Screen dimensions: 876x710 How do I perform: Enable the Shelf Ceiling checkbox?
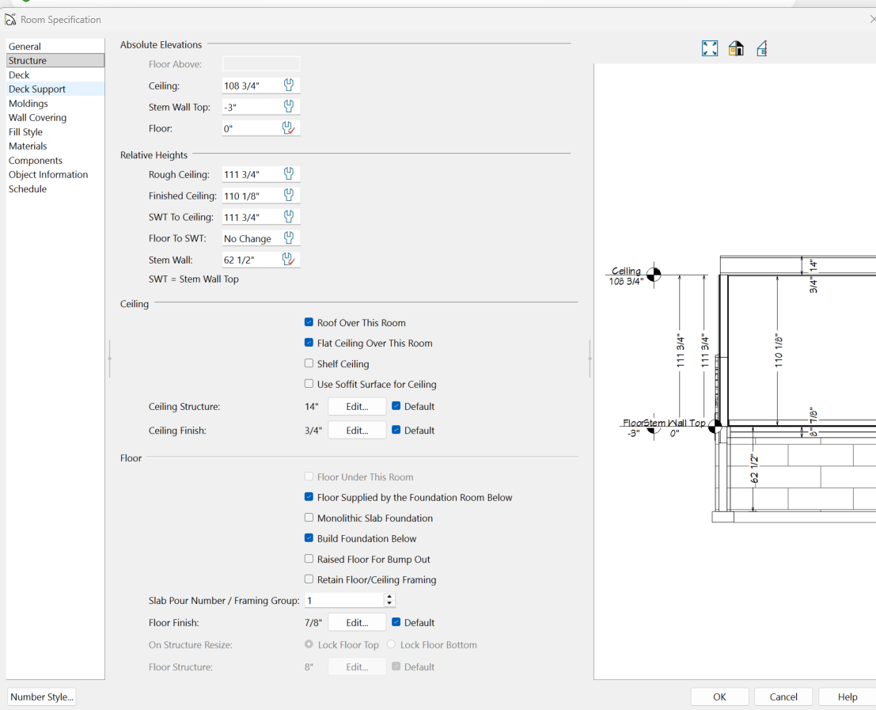point(309,364)
